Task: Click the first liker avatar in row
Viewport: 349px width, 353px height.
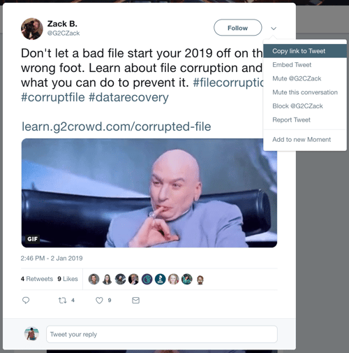Action: 94,279
